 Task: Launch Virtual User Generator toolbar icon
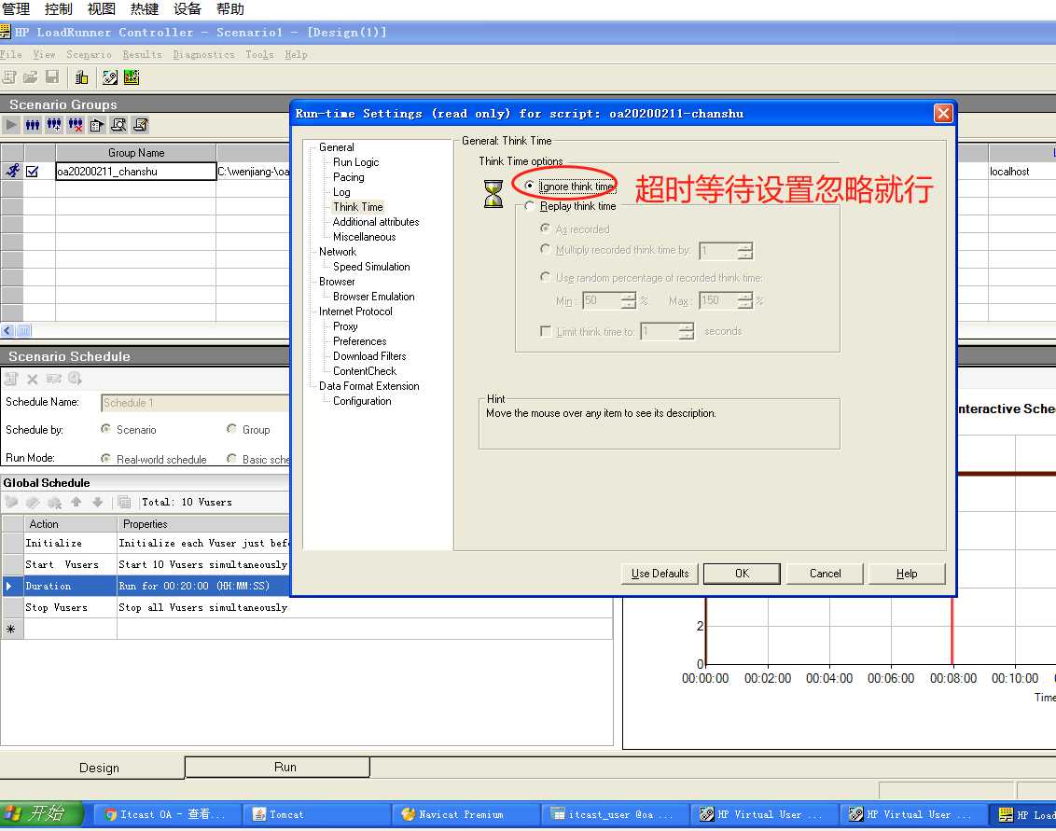[110, 77]
